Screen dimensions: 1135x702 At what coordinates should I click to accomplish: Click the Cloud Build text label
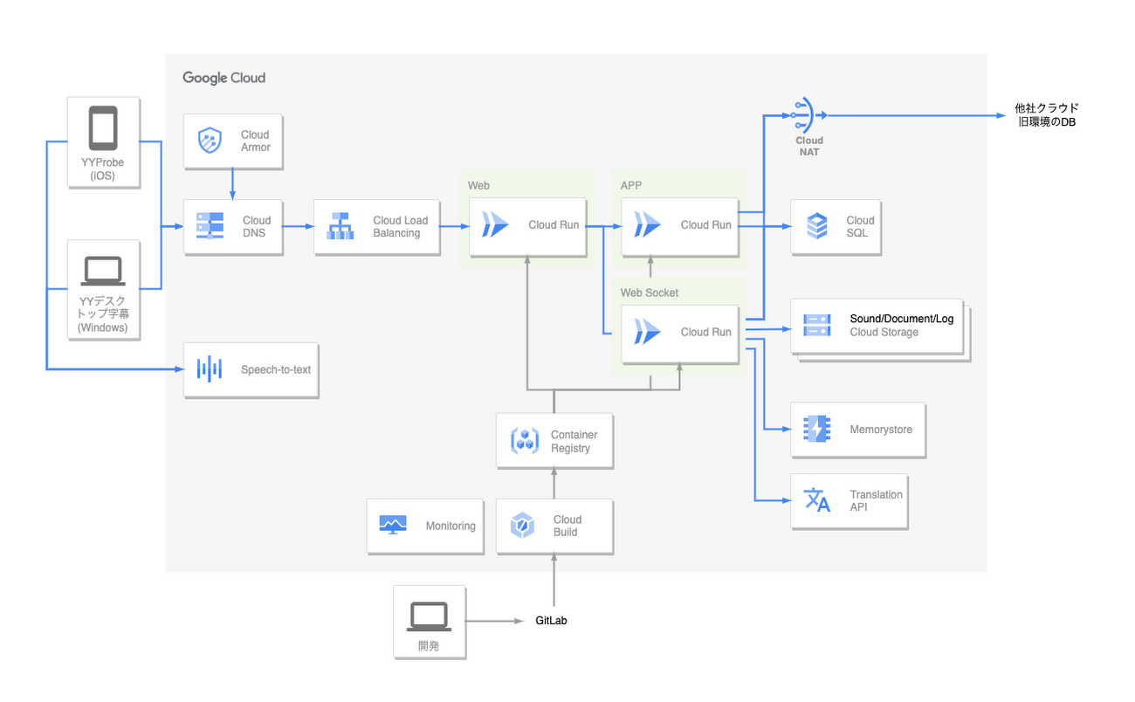567,526
